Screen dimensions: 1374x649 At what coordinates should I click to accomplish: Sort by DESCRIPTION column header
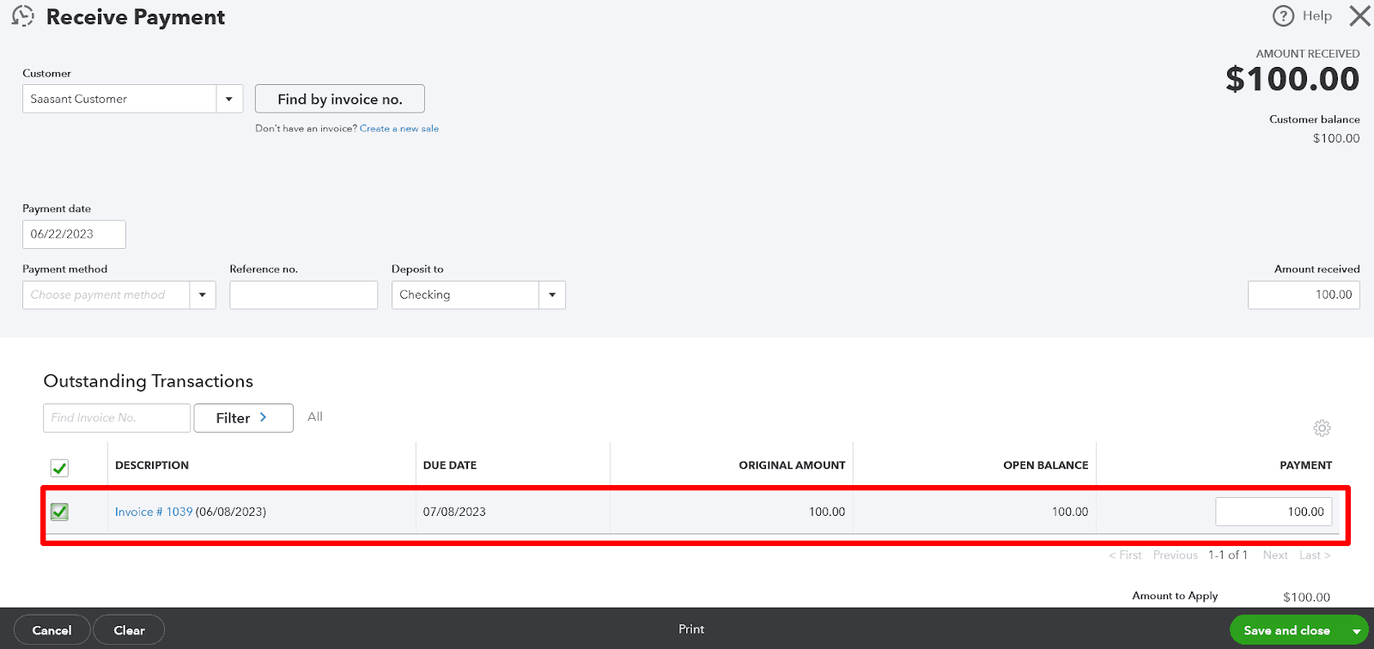[152, 465]
